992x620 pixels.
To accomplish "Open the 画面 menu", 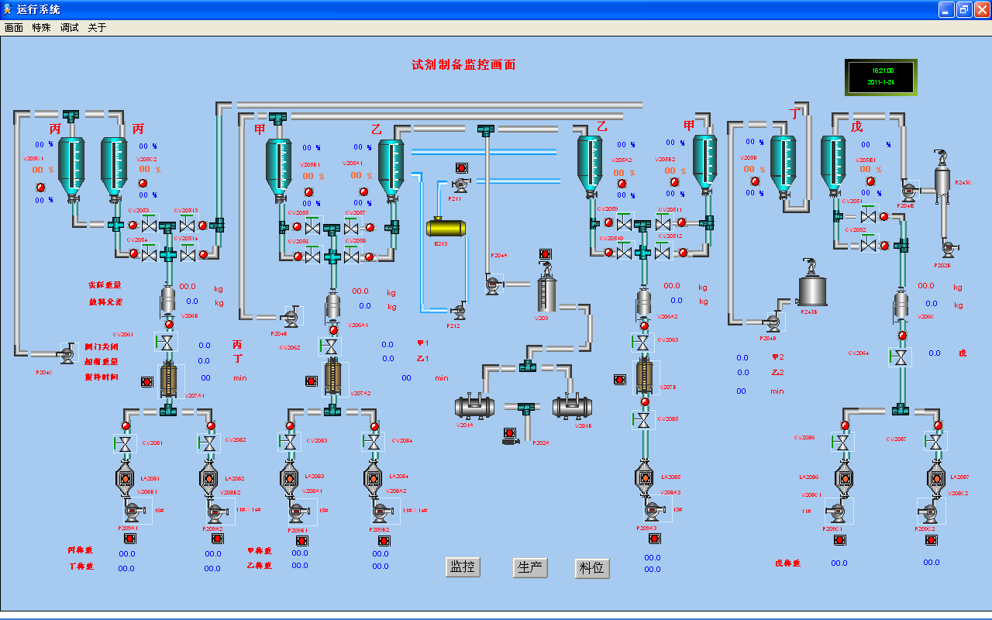I will click(14, 27).
